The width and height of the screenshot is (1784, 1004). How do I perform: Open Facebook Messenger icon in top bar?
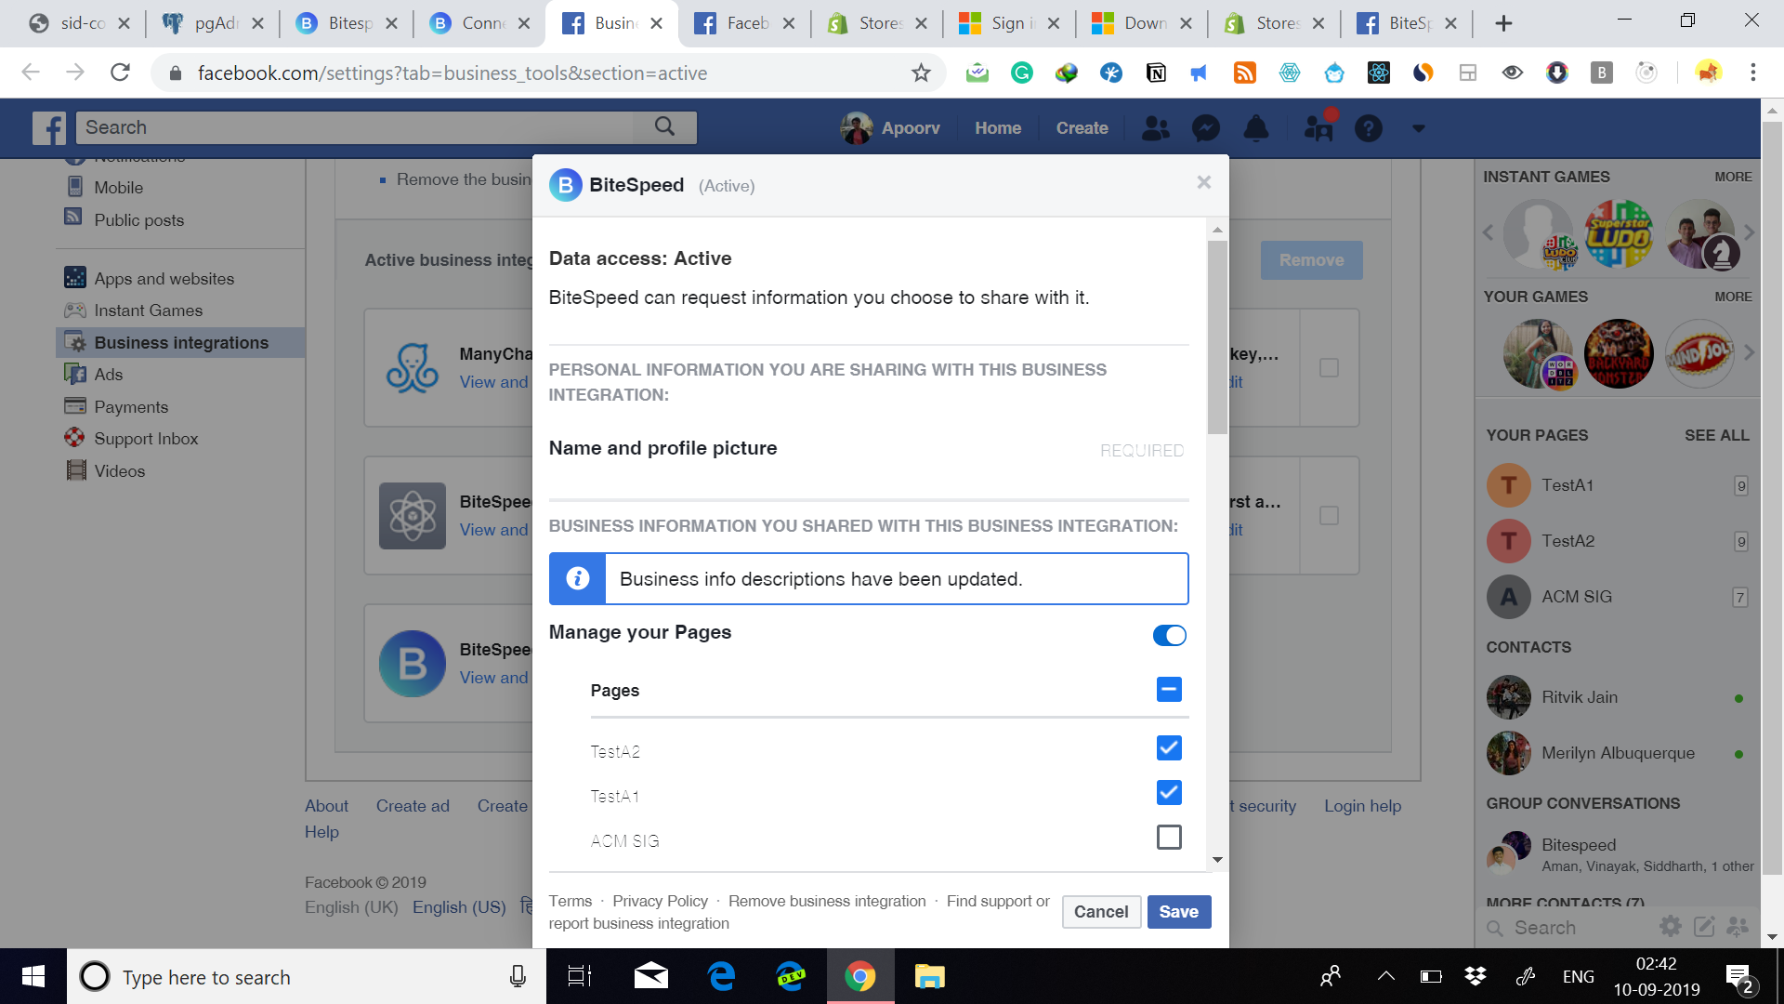click(1206, 128)
